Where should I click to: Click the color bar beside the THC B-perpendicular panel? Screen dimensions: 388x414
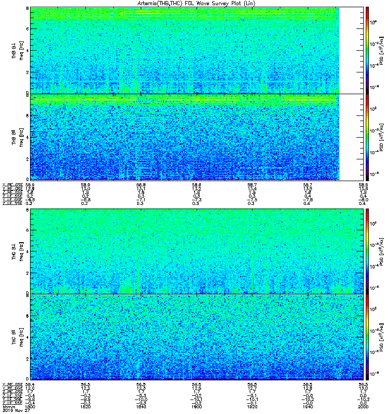click(x=367, y=252)
